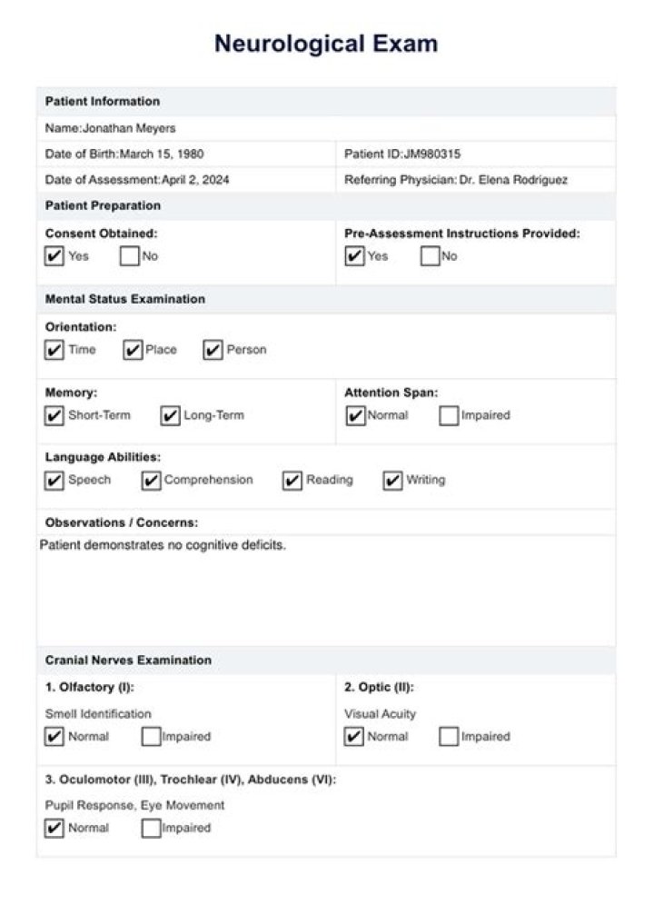The width and height of the screenshot is (654, 905).
Task: Toggle Pre-Assessment Instructions Yes checkbox
Action: [x=354, y=256]
